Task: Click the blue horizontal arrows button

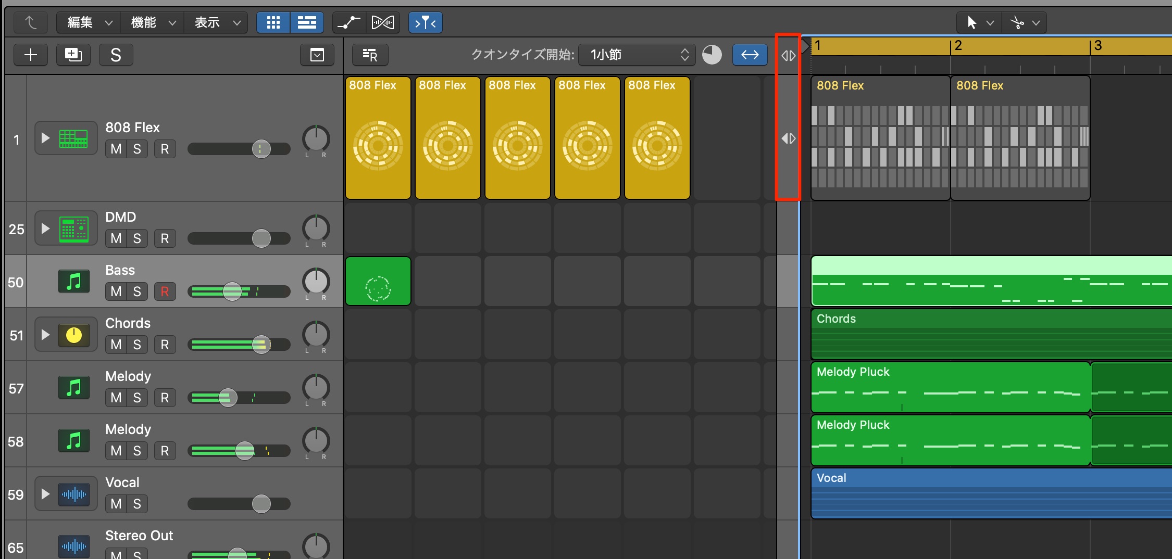Action: point(750,55)
